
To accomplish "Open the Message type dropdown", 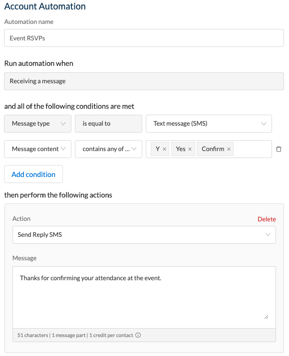I will (38, 124).
